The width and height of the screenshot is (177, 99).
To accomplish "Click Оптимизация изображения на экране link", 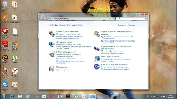I will coord(115,69).
